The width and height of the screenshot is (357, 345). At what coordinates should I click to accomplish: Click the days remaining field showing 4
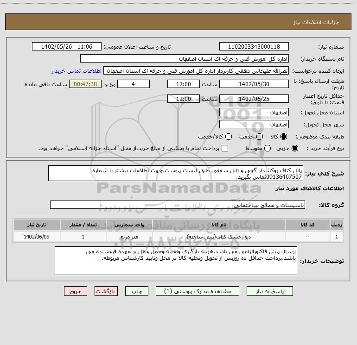(x=134, y=84)
